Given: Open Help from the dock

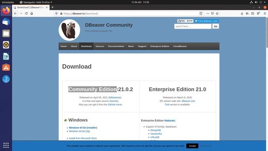Looking at the screenshot, I should pyautogui.click(x=6, y=79).
